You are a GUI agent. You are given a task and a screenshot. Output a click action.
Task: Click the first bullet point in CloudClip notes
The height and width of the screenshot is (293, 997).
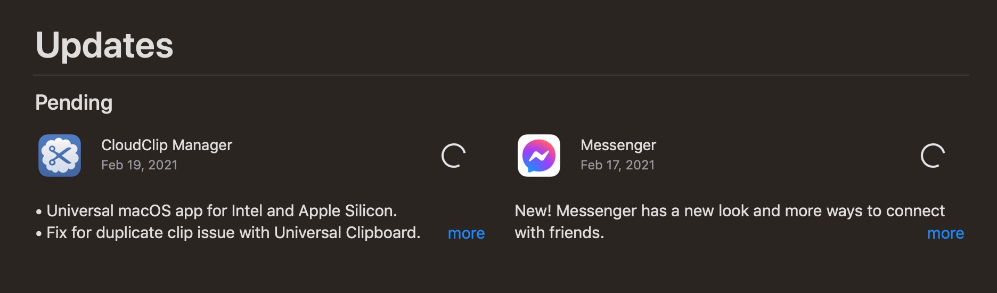39,212
